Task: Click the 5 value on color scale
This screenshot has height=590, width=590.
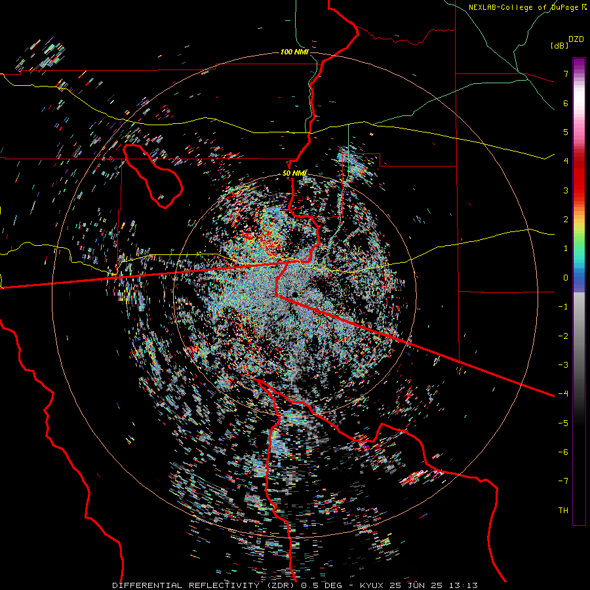Action: tap(566, 132)
